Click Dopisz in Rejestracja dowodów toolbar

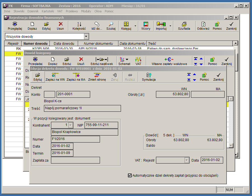[x=32, y=26]
